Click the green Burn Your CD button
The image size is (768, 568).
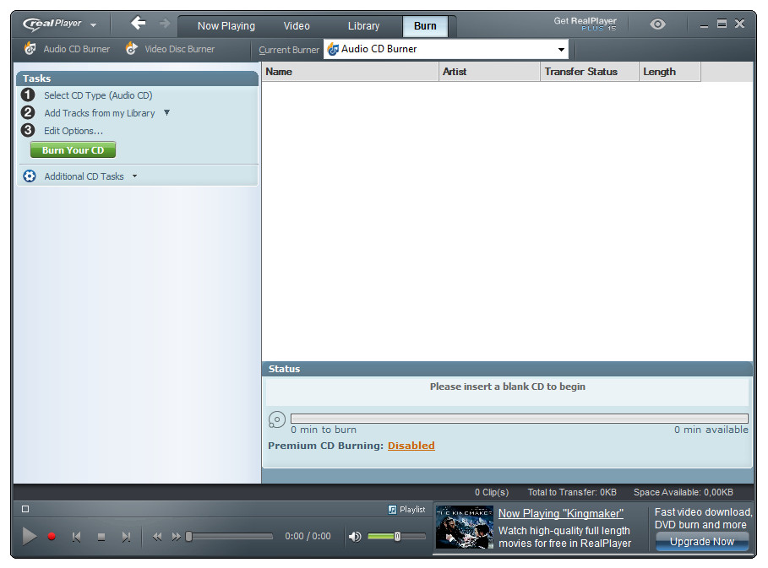pos(73,150)
